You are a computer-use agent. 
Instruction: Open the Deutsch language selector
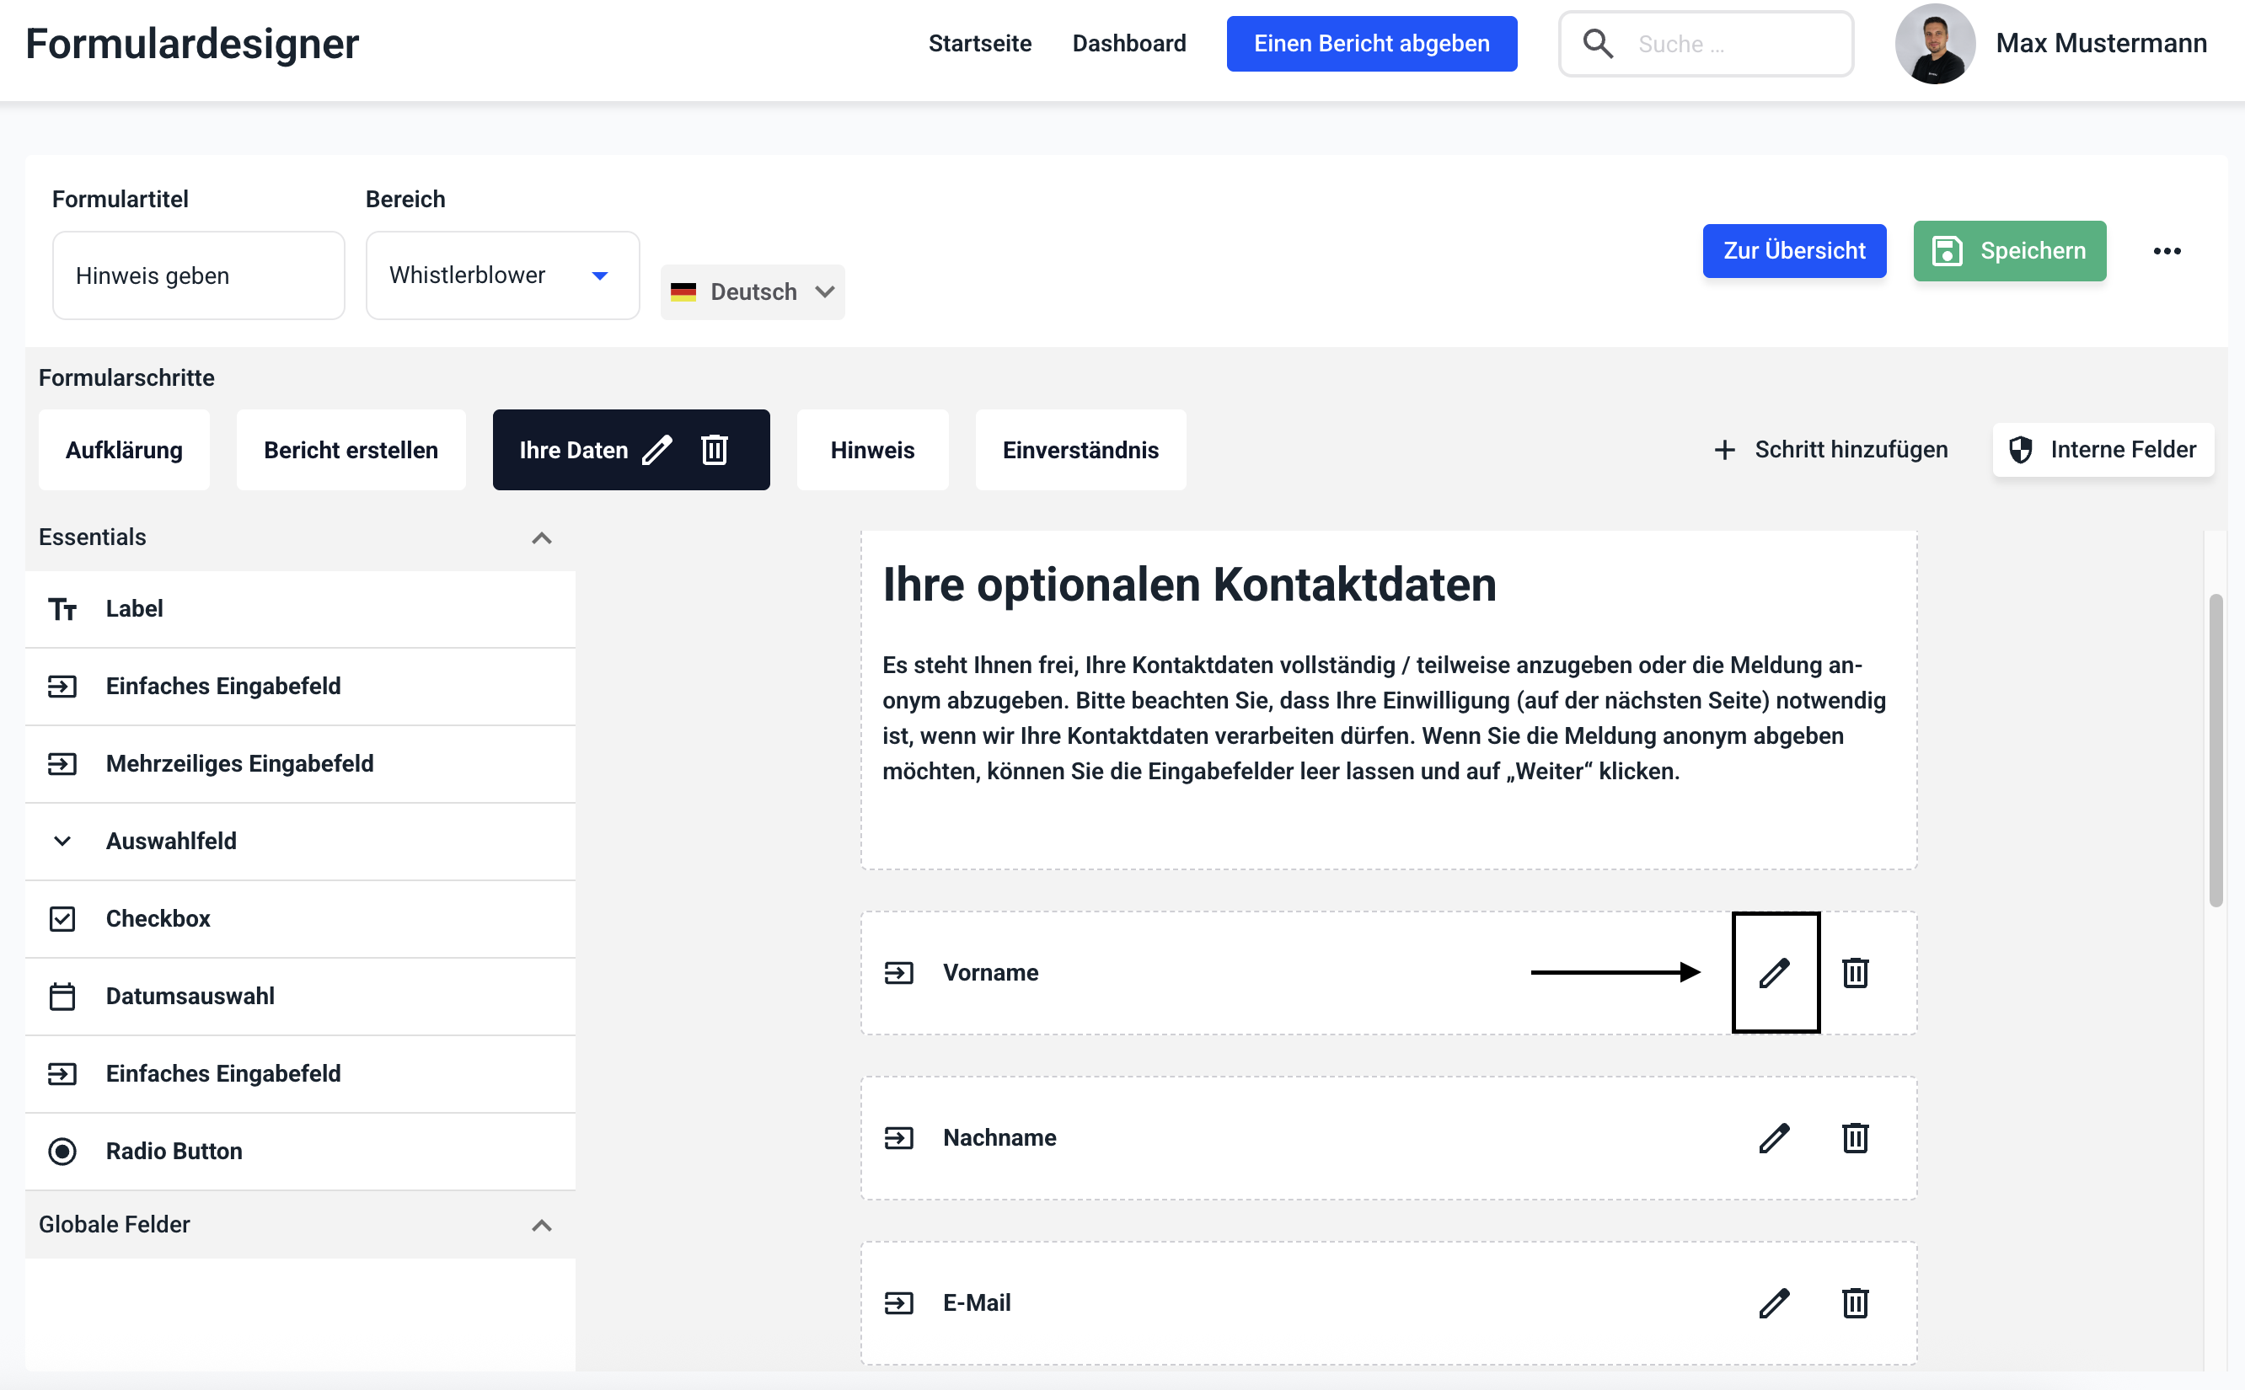pyautogui.click(x=752, y=291)
